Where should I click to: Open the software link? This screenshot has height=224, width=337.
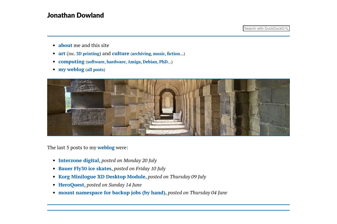[96, 62]
